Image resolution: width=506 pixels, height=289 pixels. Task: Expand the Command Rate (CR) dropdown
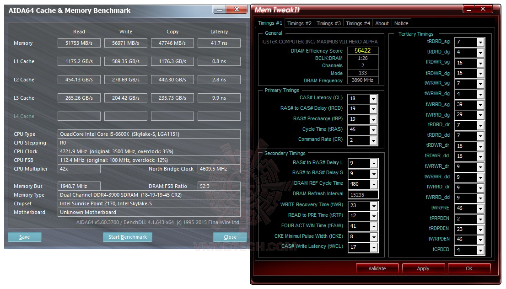(x=373, y=140)
